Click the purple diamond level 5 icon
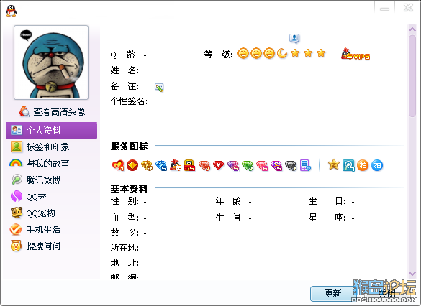The height and width of the screenshot is (306, 421). (x=233, y=165)
